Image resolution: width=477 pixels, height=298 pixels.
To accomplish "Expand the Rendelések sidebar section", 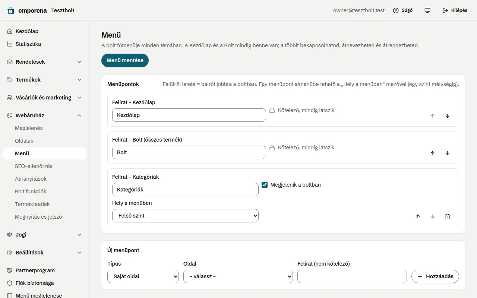I will pos(44,62).
